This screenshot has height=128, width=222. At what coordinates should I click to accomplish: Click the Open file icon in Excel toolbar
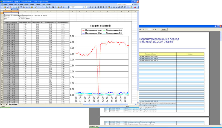5,7
